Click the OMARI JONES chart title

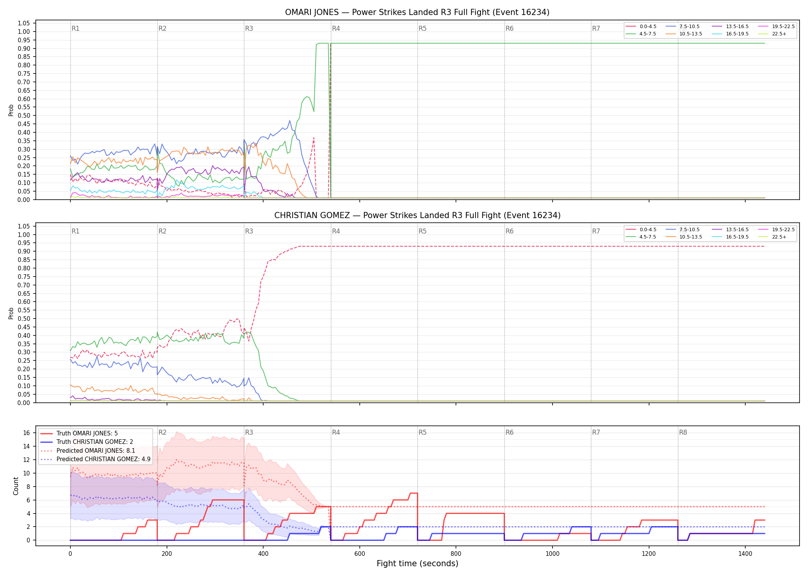pyautogui.click(x=417, y=12)
